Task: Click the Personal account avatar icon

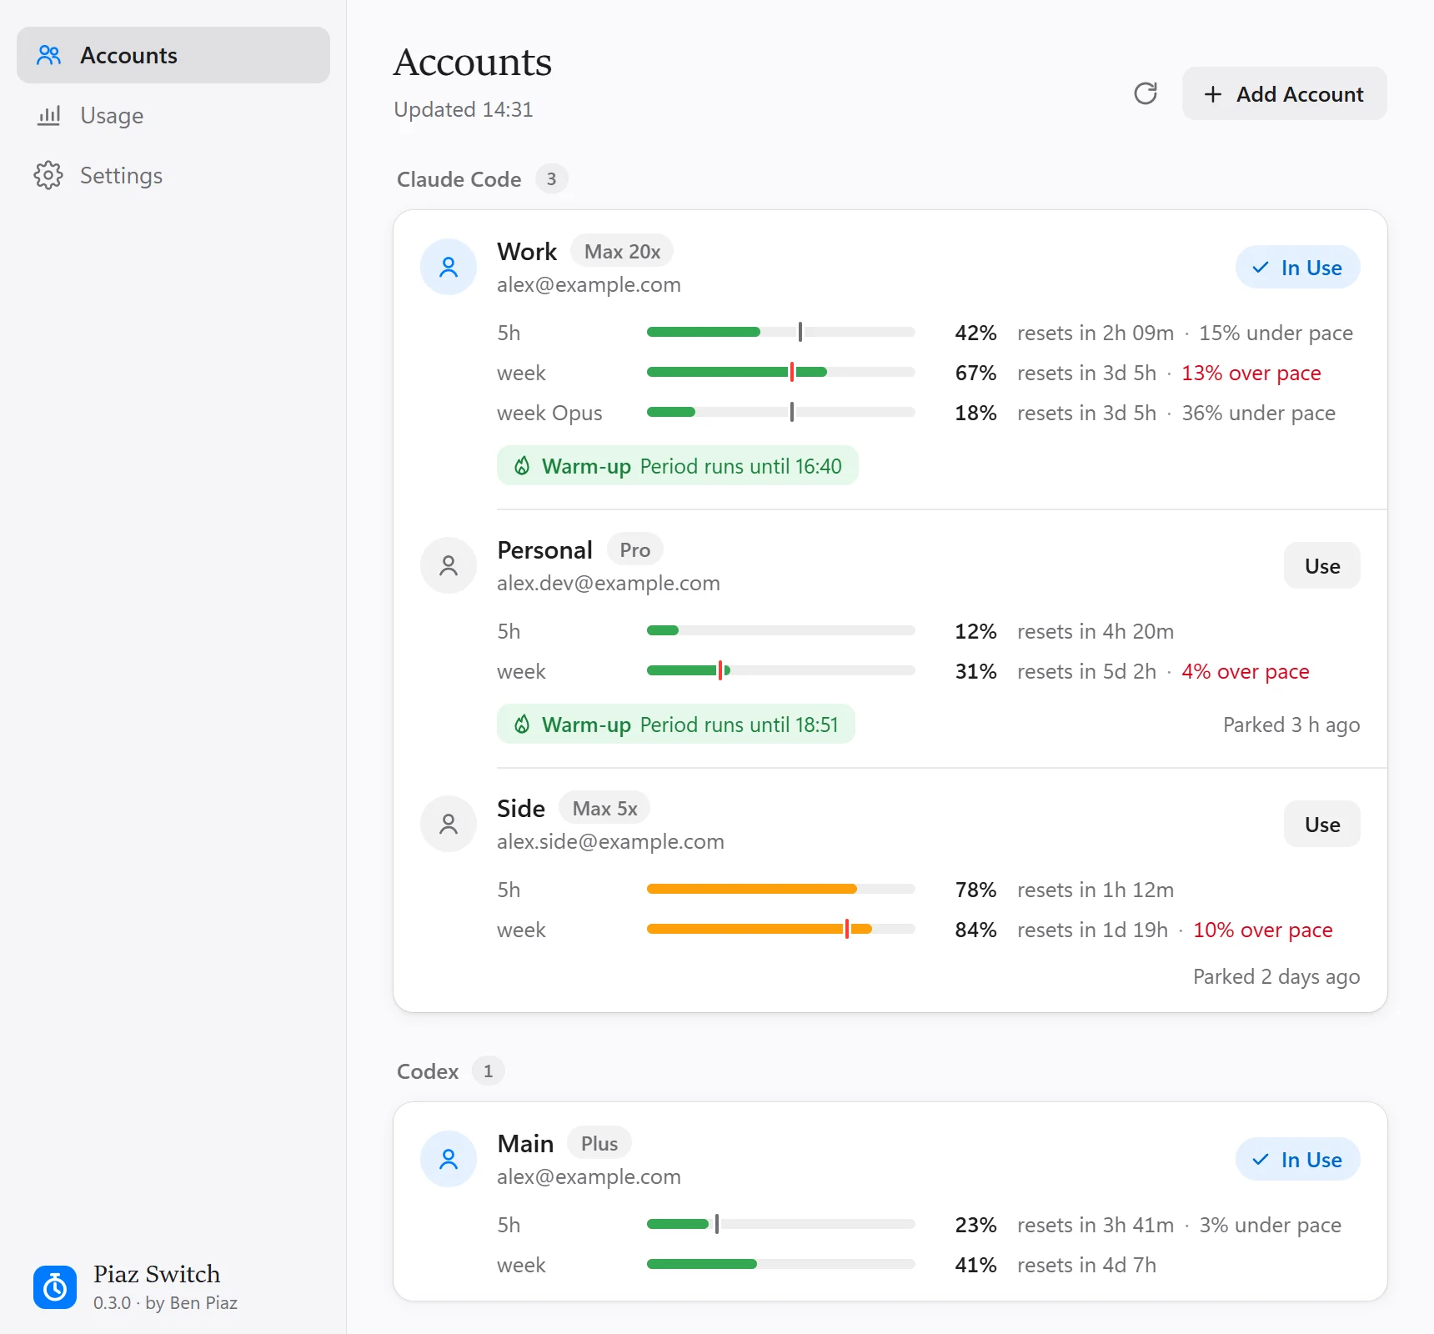Action: point(449,565)
